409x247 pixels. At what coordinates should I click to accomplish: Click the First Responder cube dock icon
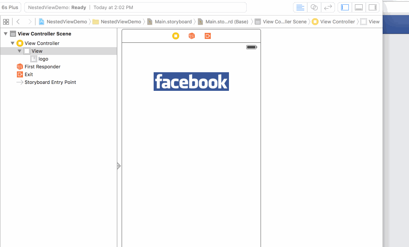click(x=192, y=36)
